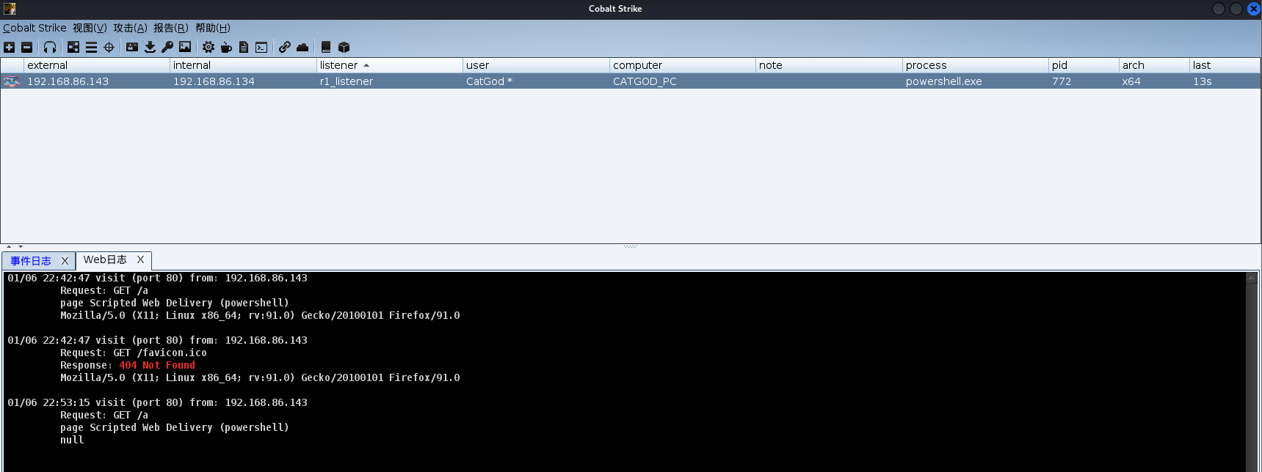Click the plus icon to connect a team server
The width and height of the screenshot is (1262, 472).
9,47
